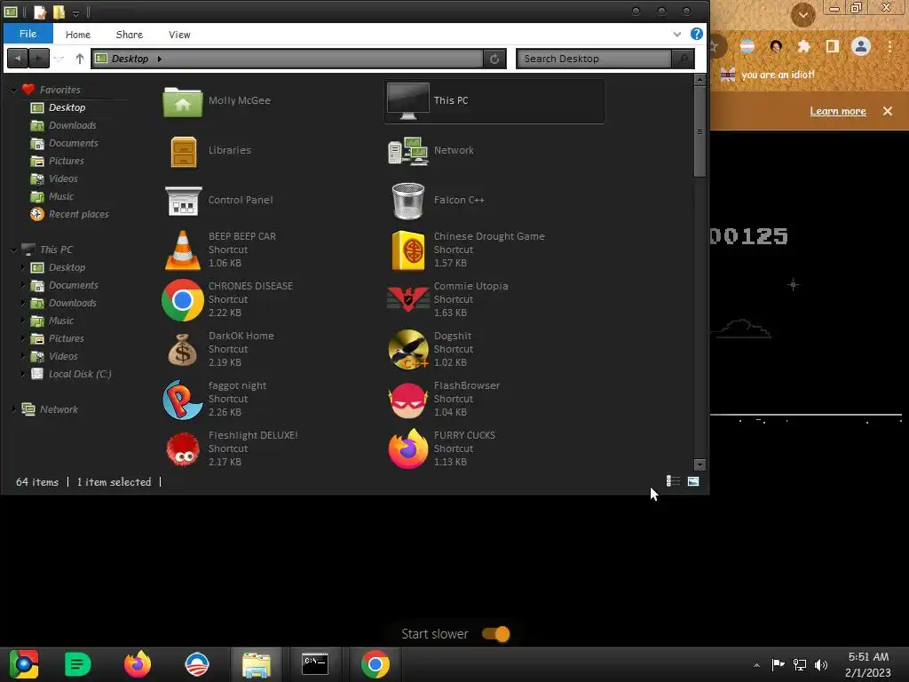Open Firefox from the taskbar

(138, 664)
